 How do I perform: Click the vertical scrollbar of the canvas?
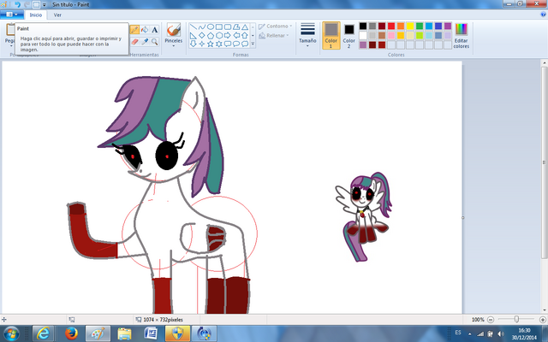click(545, 162)
